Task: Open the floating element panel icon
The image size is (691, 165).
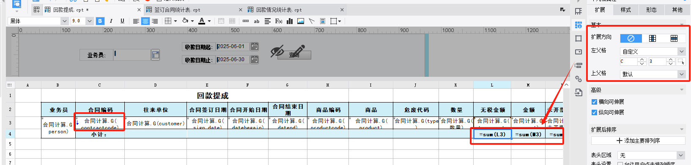Action: (x=579, y=38)
